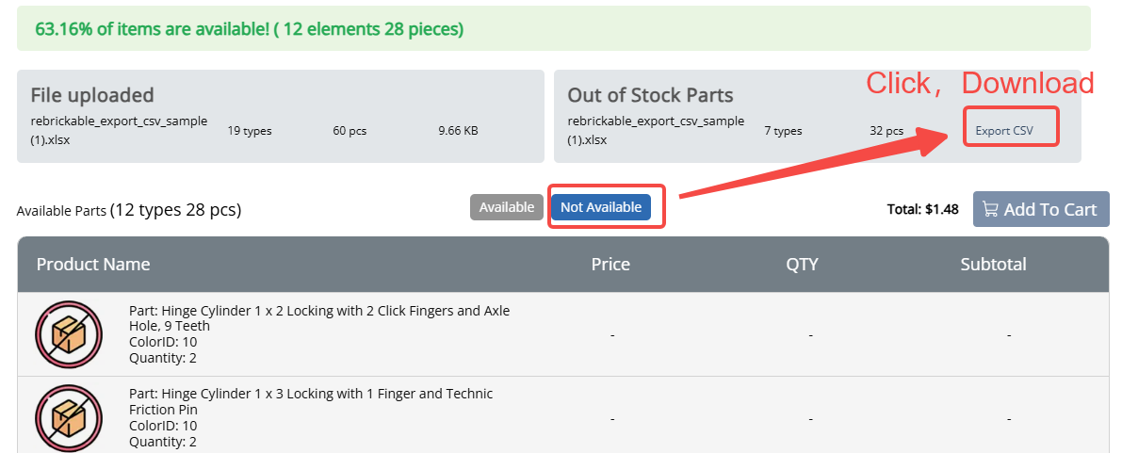1122x453 pixels.
Task: Click the QTY column header
Action: [802, 264]
